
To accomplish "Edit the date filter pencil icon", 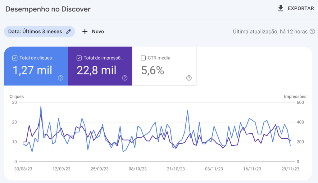I will tap(69, 32).
